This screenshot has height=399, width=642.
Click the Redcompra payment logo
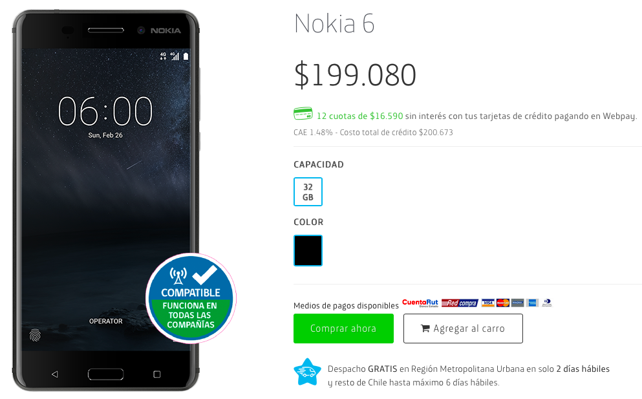click(x=460, y=303)
